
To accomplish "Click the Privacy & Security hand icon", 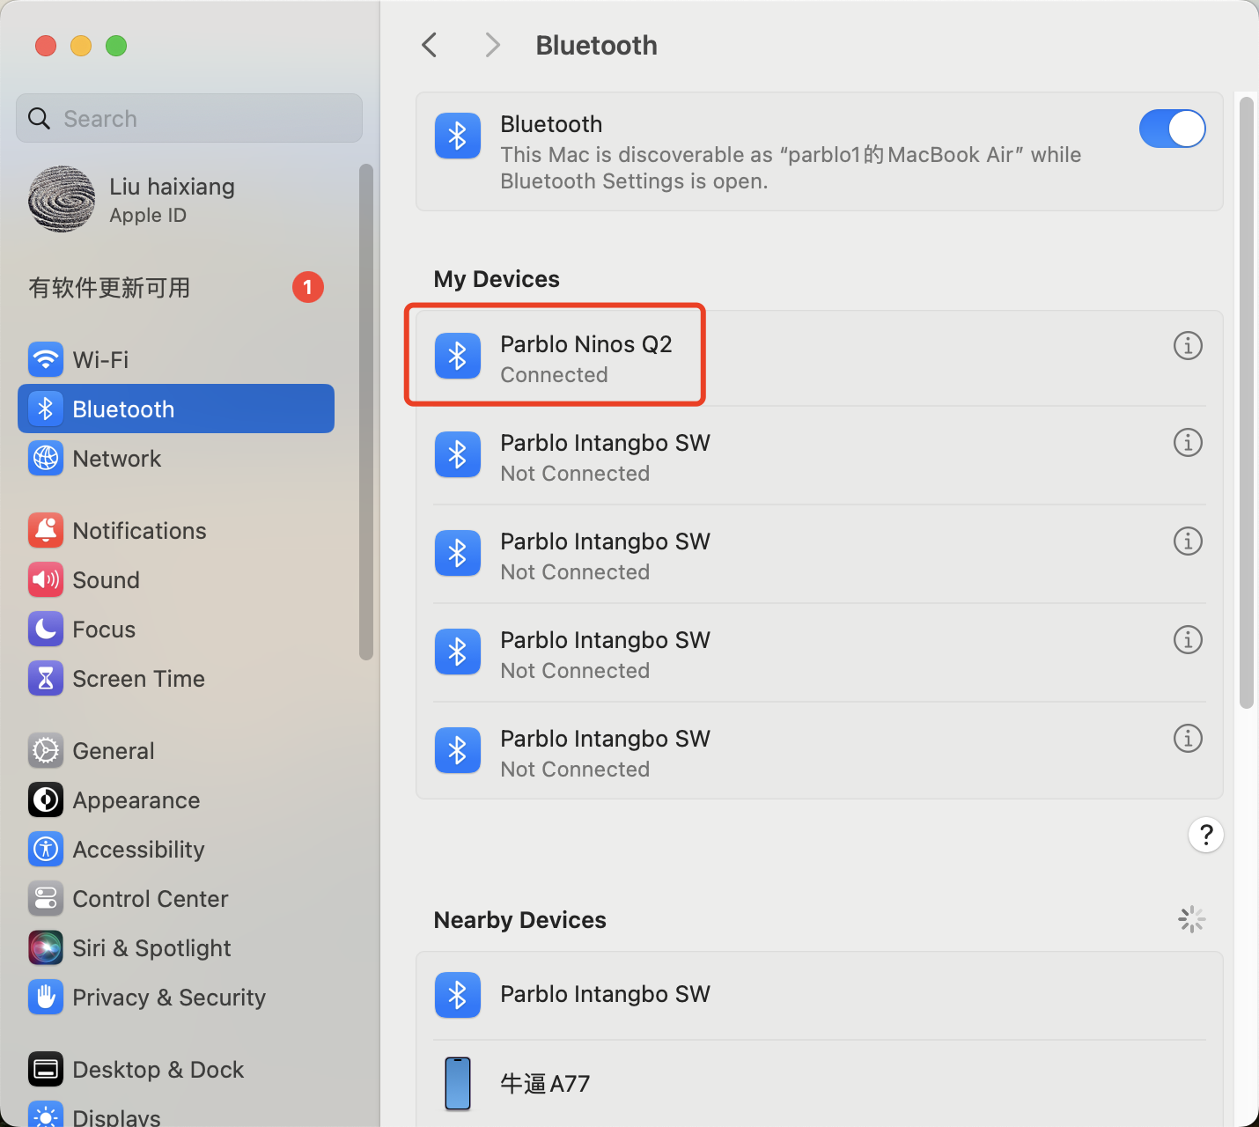I will point(45,997).
